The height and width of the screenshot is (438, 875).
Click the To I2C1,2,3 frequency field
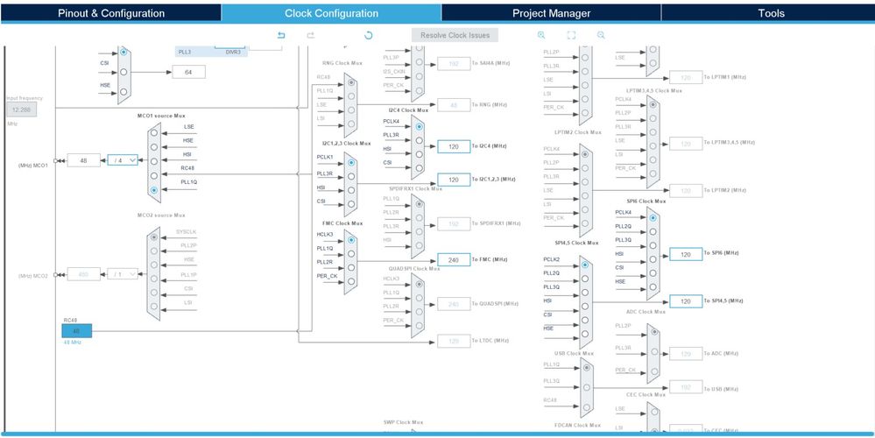[x=454, y=180]
